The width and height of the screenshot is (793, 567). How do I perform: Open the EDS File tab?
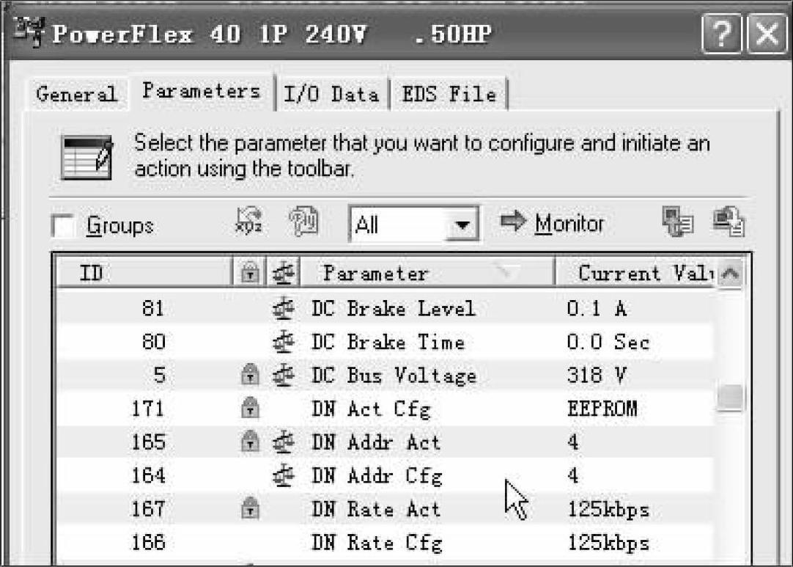coord(449,94)
